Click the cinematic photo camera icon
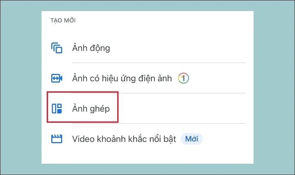295x175 pixels. pos(57,78)
